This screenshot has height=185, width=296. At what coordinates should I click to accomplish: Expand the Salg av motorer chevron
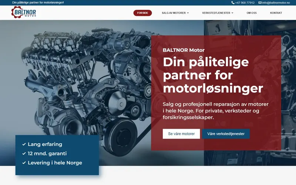[x=188, y=13]
